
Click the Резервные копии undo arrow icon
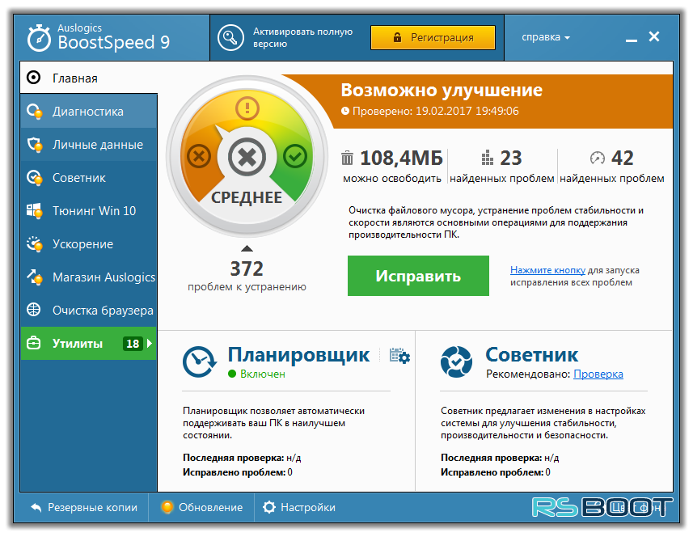tap(36, 507)
